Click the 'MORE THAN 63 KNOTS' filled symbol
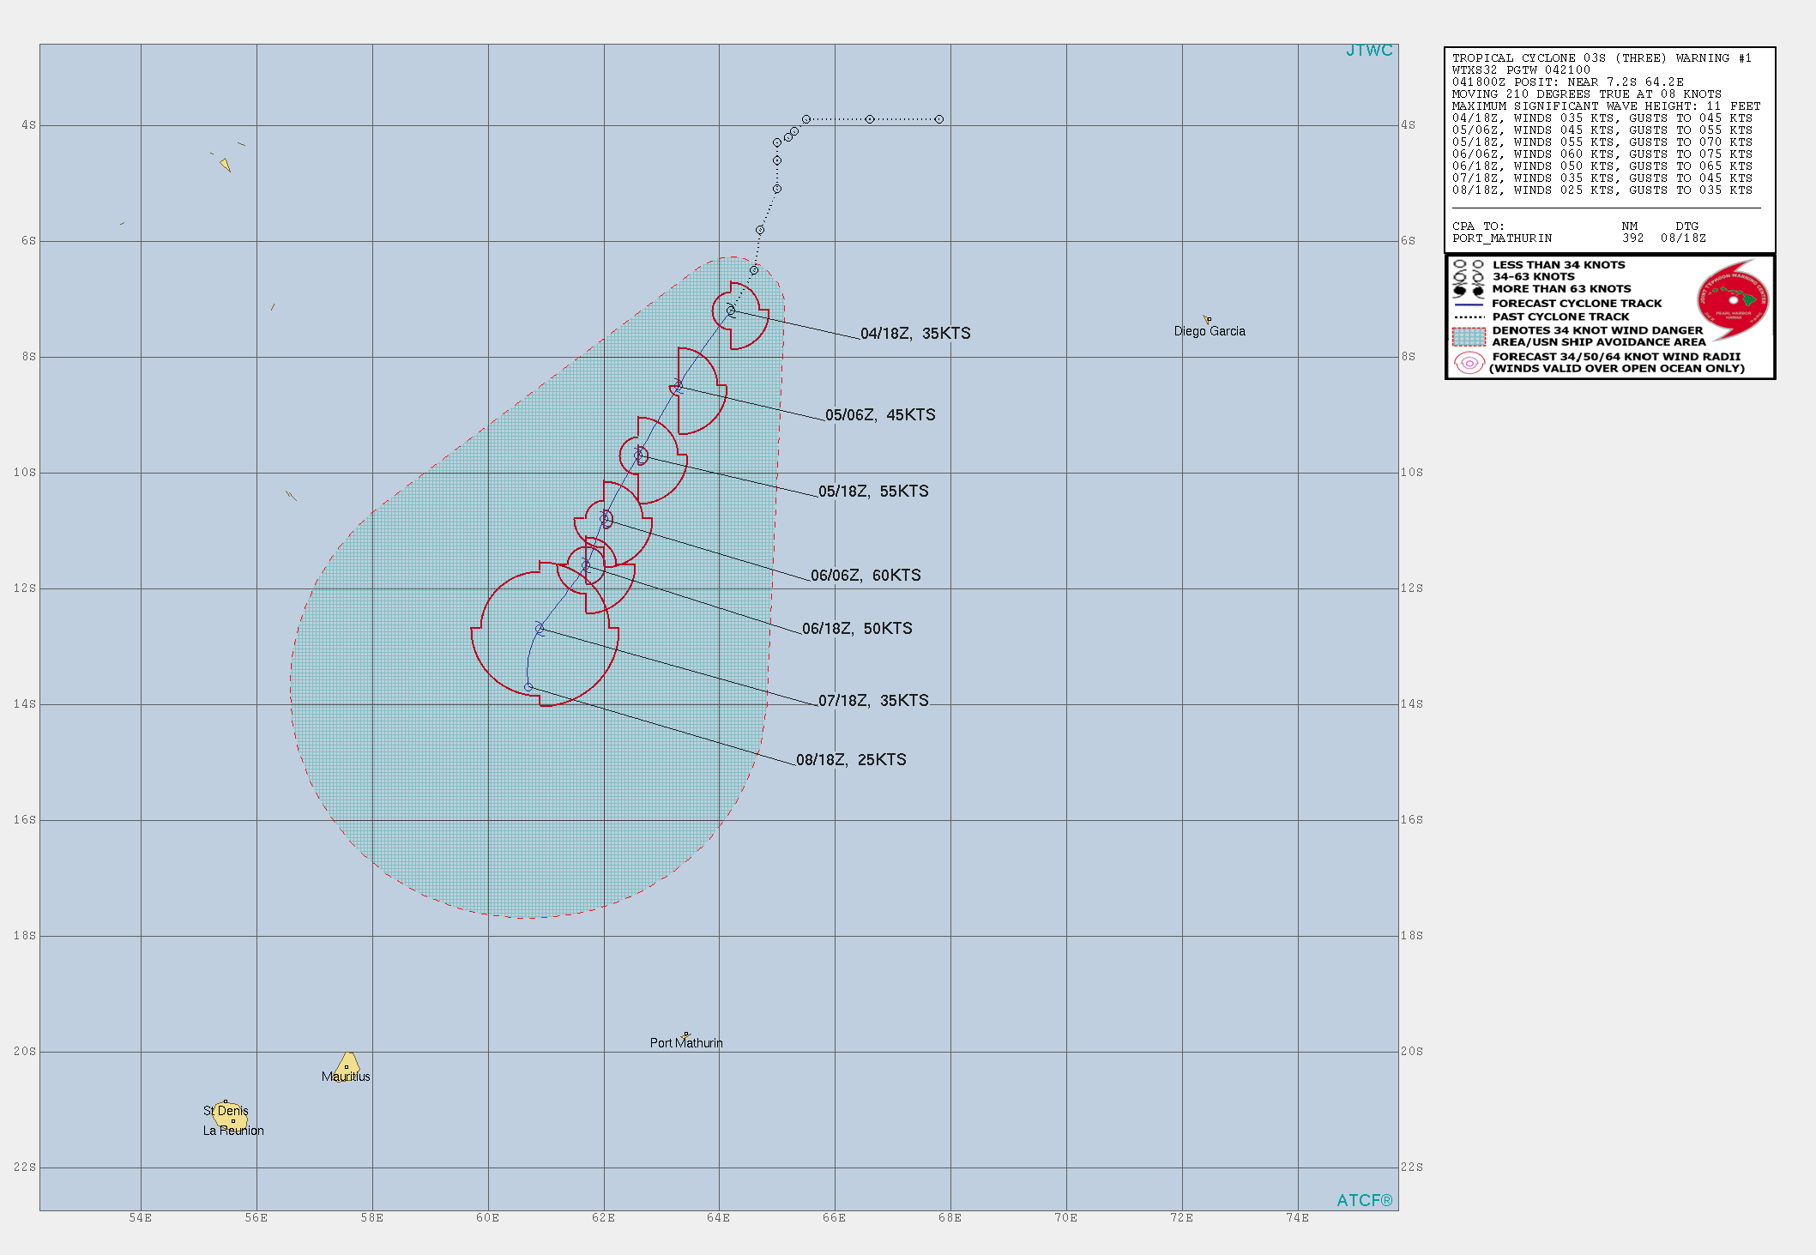Image resolution: width=1816 pixels, height=1255 pixels. click(1469, 289)
